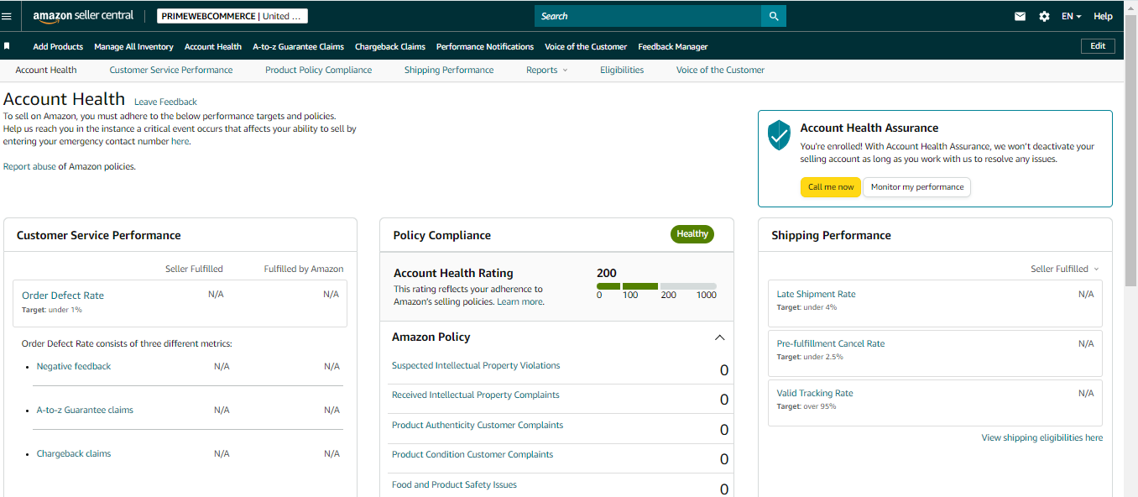Open the settings gear icon
The width and height of the screenshot is (1138, 497).
click(1044, 16)
